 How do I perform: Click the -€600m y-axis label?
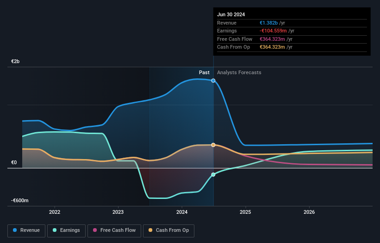pos(19,200)
